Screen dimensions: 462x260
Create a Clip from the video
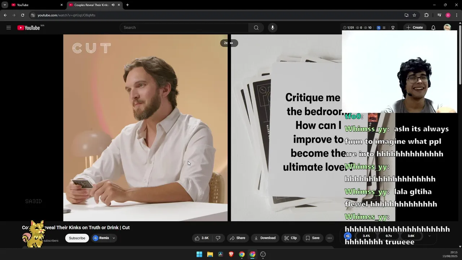click(x=291, y=238)
